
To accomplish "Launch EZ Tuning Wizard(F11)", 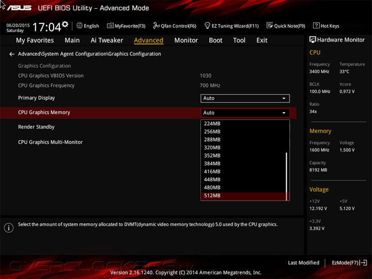I will (232, 26).
